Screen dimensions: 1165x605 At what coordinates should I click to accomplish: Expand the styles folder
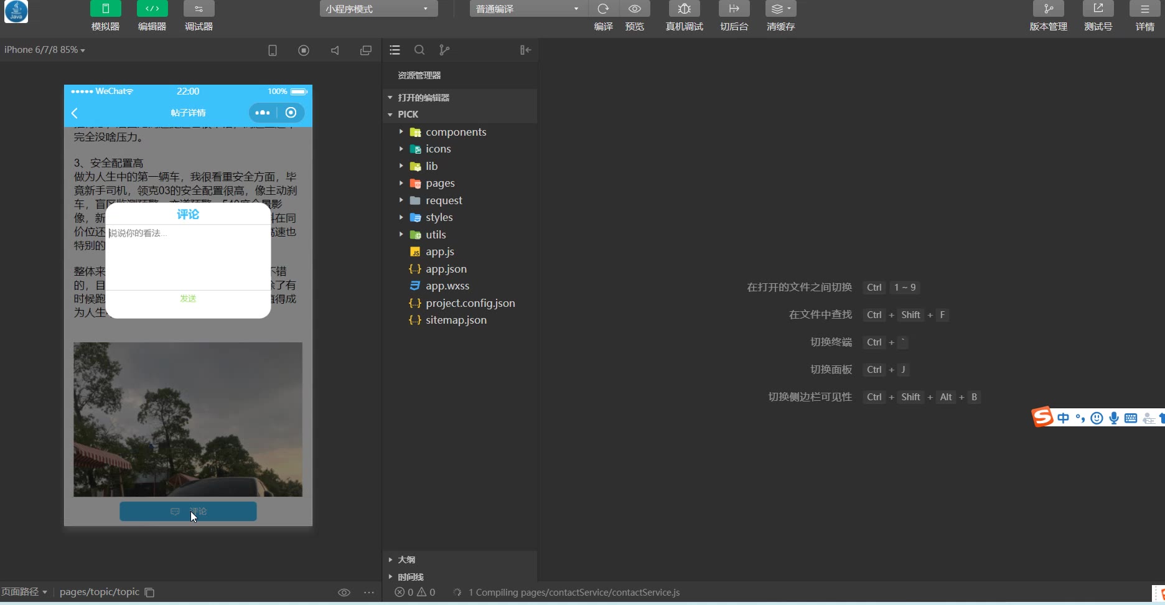(460, 217)
